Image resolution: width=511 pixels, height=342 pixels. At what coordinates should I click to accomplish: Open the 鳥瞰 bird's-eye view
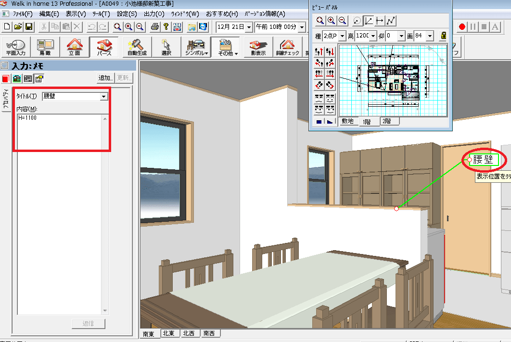pos(45,47)
